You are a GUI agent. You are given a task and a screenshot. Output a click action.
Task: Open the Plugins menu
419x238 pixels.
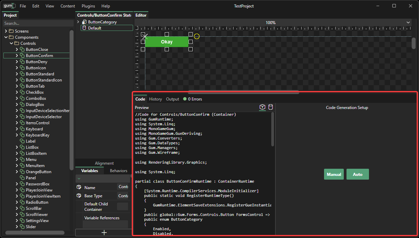pos(88,6)
